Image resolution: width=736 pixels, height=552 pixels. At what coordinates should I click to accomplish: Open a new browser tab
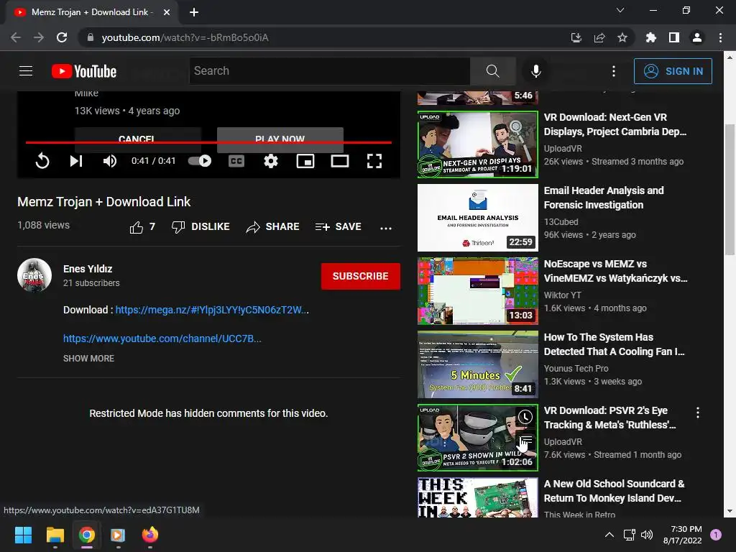[x=194, y=12]
